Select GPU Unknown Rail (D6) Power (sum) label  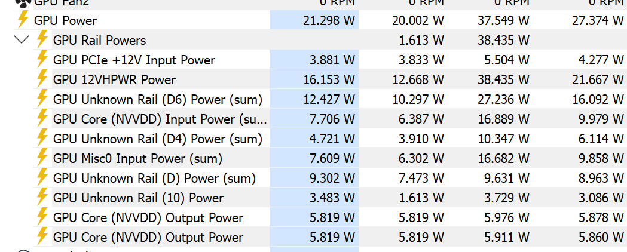pos(158,100)
